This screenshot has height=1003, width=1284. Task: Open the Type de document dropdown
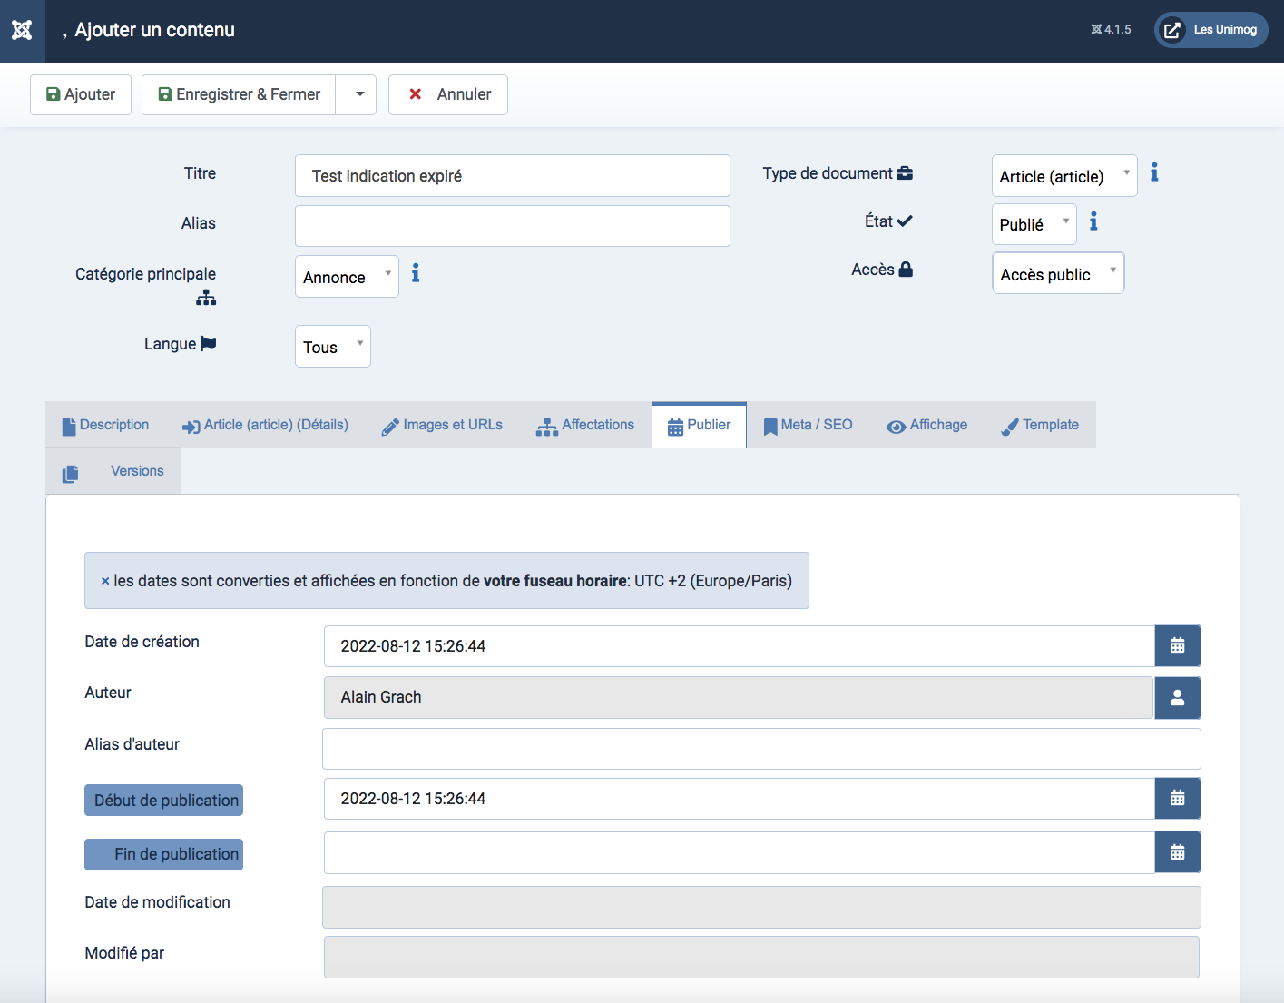coord(1064,176)
